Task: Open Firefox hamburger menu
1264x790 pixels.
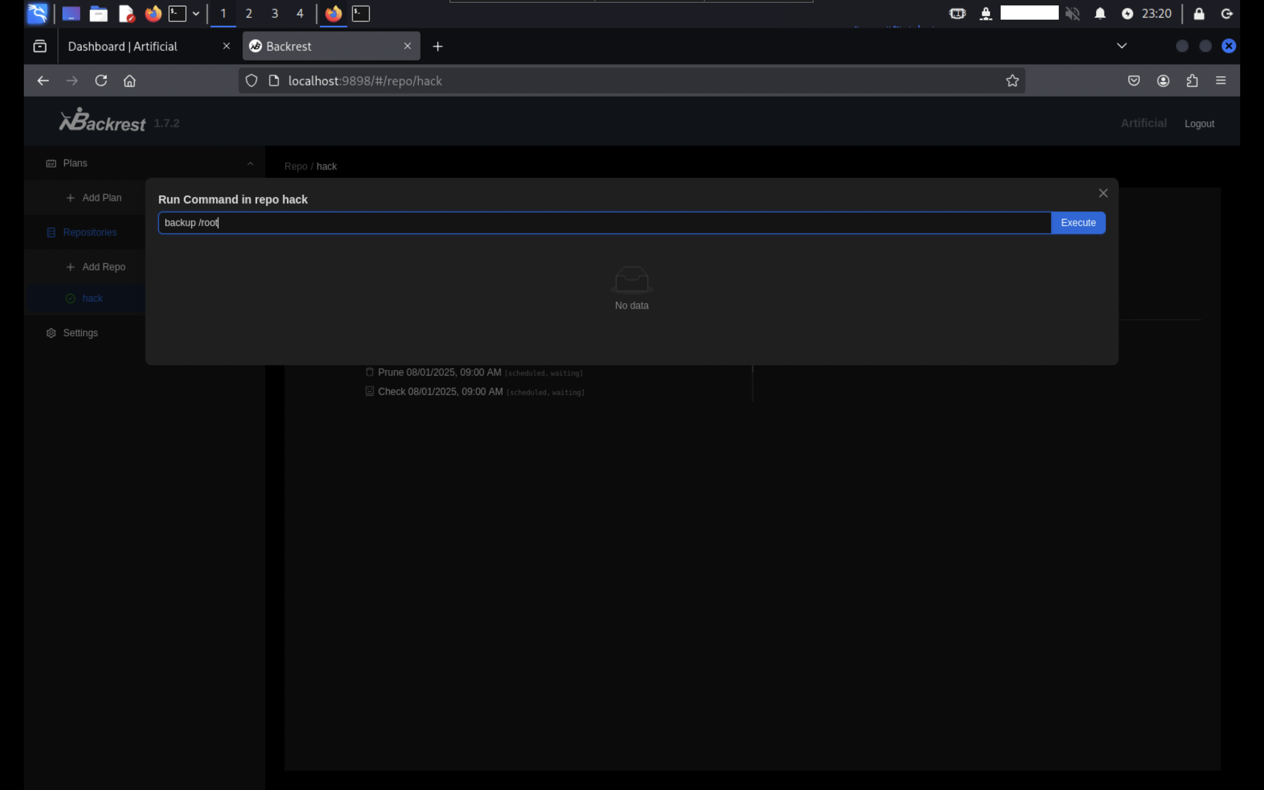Action: point(1221,80)
